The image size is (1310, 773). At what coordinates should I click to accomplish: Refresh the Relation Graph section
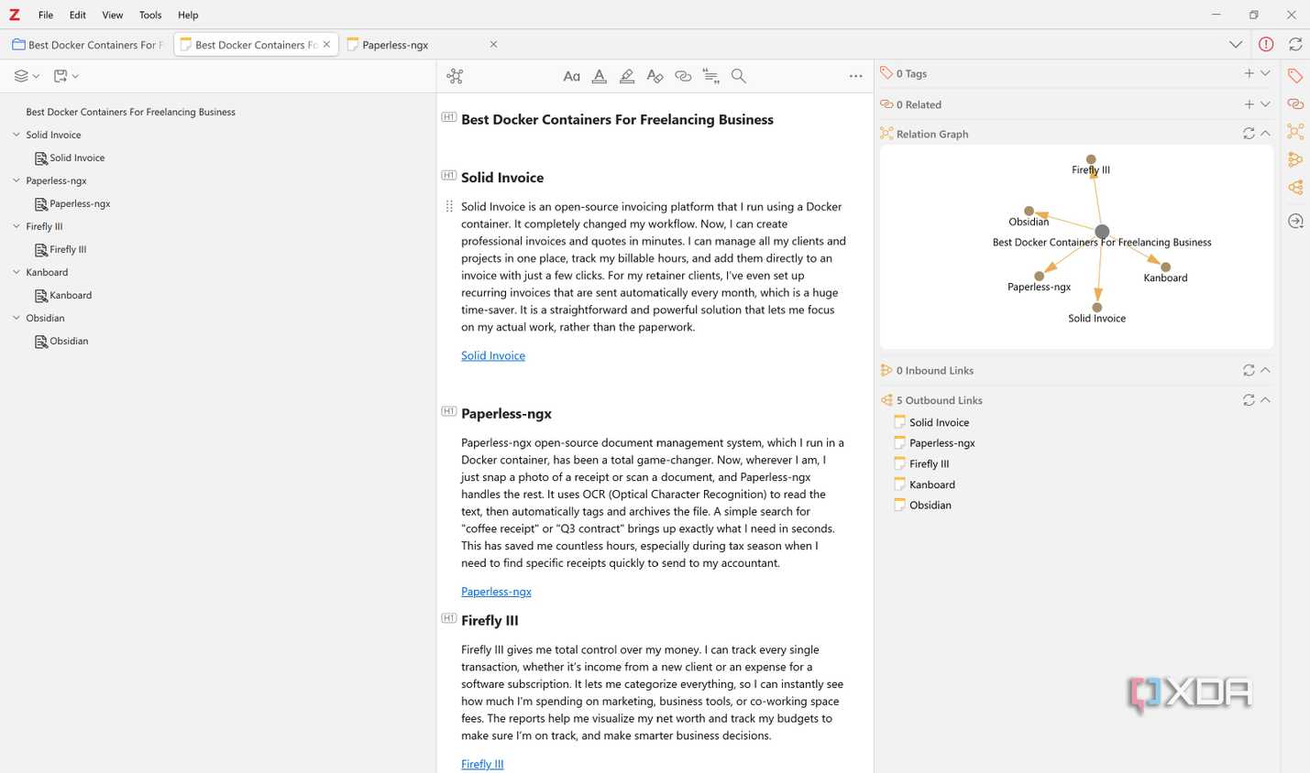(x=1249, y=134)
